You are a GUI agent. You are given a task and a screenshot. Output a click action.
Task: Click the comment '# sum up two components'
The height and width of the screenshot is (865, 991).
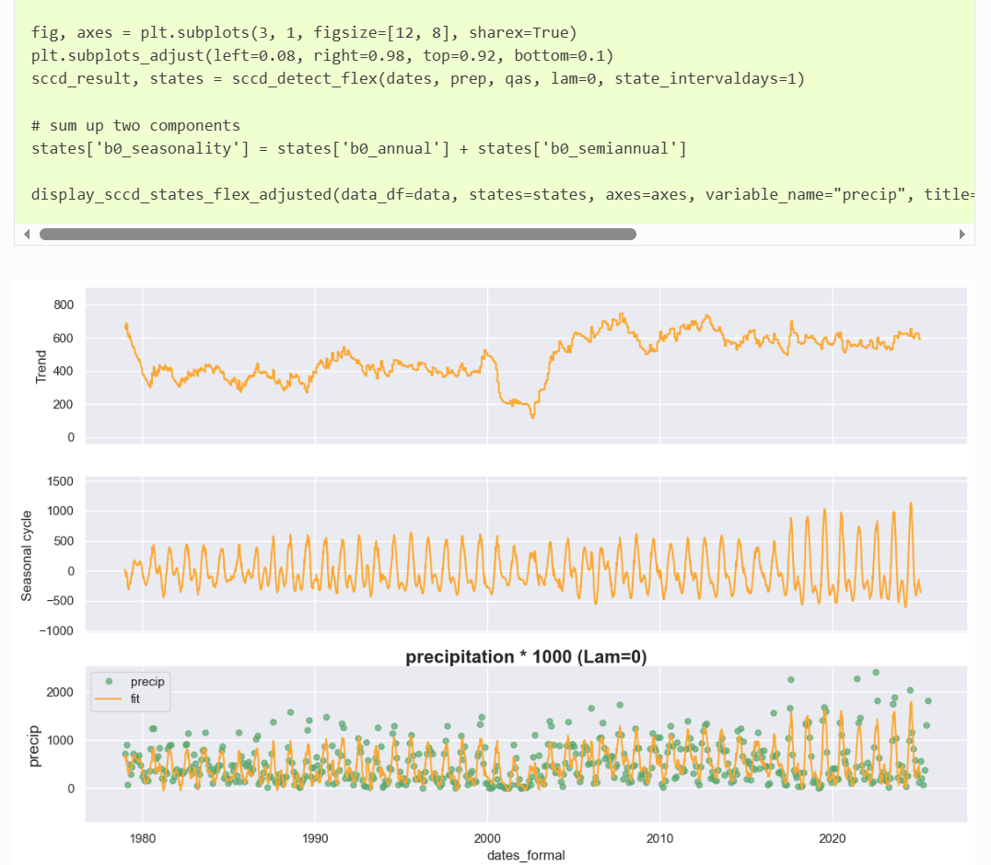tap(136, 126)
